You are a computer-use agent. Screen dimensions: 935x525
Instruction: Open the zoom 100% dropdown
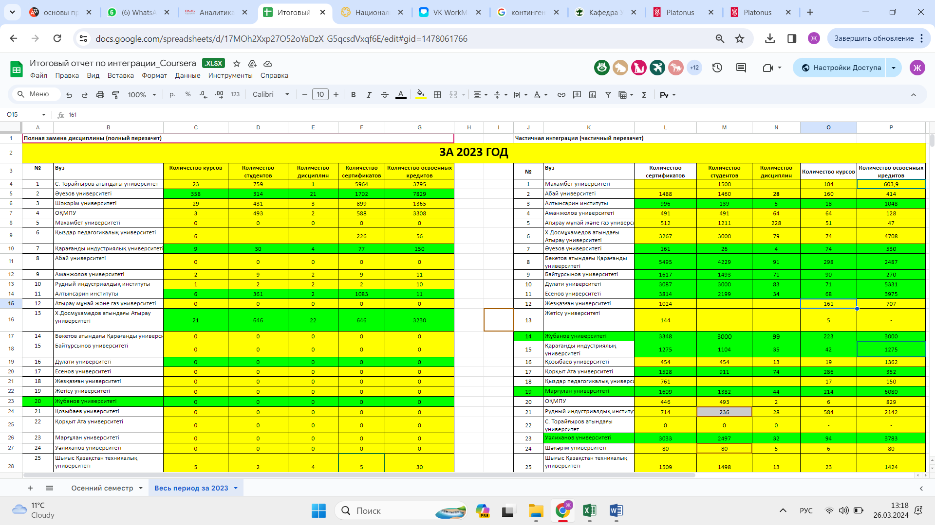point(142,95)
